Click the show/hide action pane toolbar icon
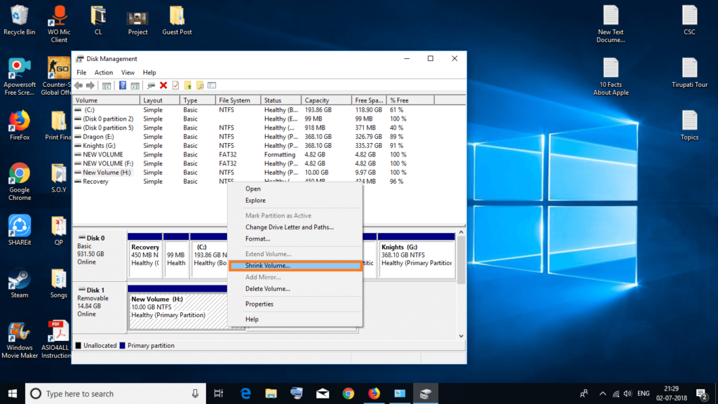The image size is (718, 404). 135,85
